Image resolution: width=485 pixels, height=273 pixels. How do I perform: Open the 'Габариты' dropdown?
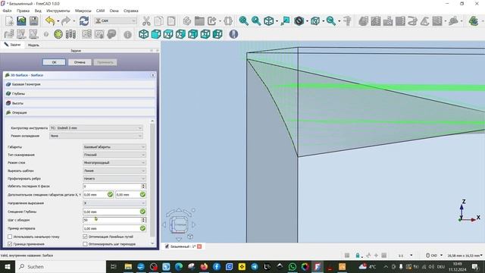point(114,146)
